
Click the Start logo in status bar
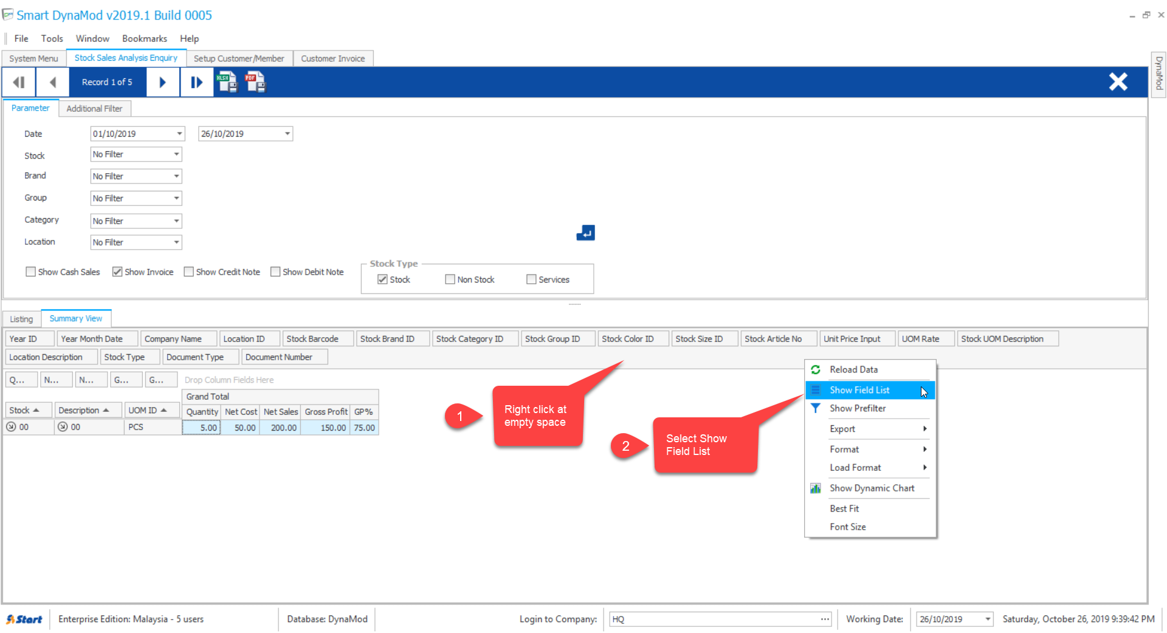[24, 619]
